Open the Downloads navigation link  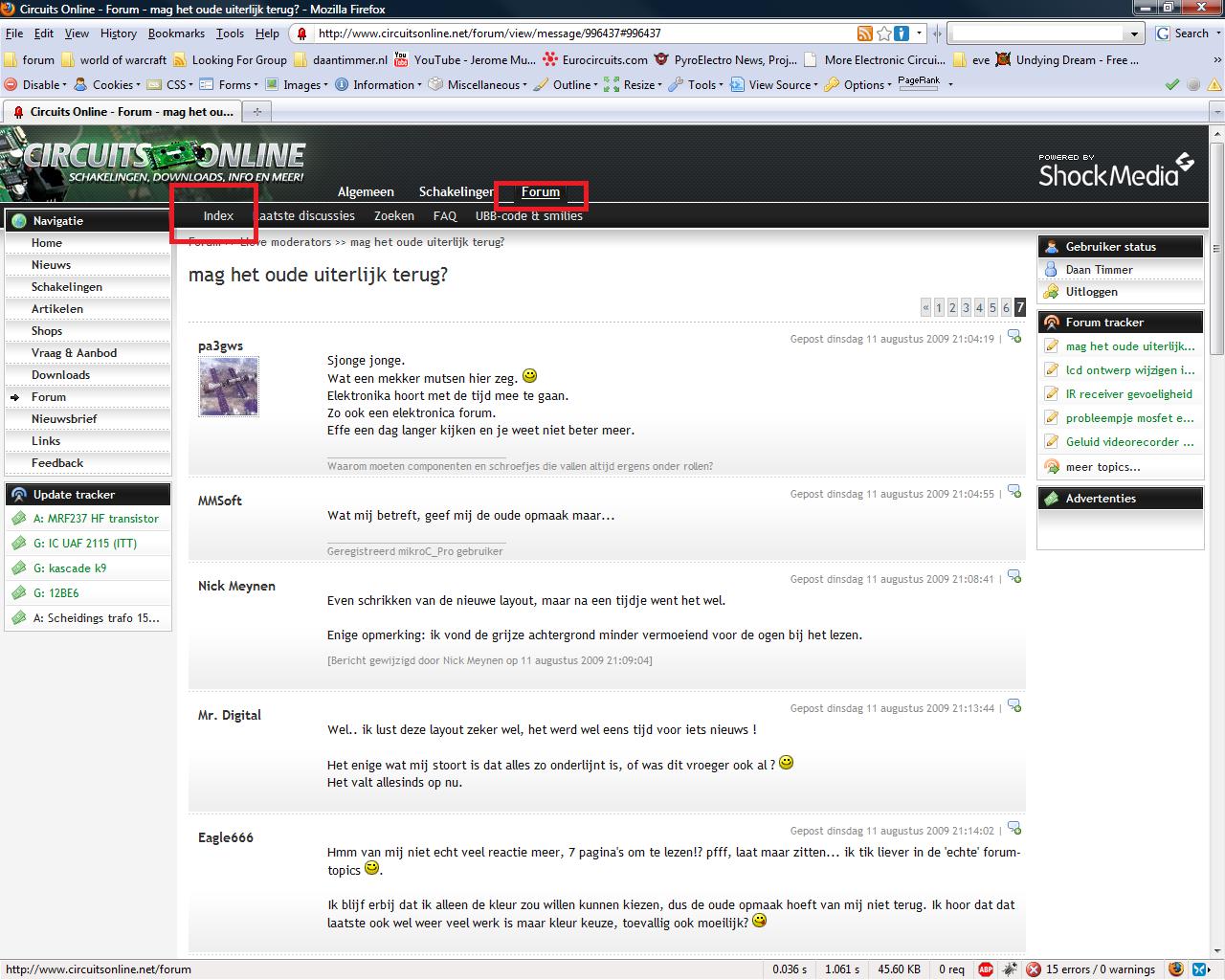pos(60,375)
